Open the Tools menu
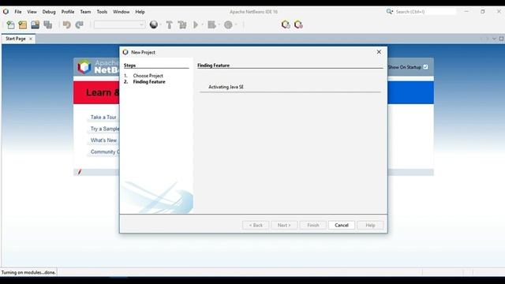Screen dimensions: 505x284 102,12
